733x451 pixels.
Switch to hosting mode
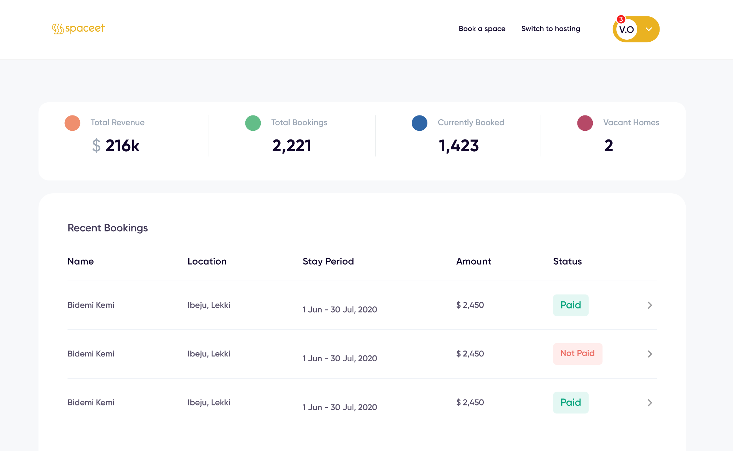(x=550, y=29)
